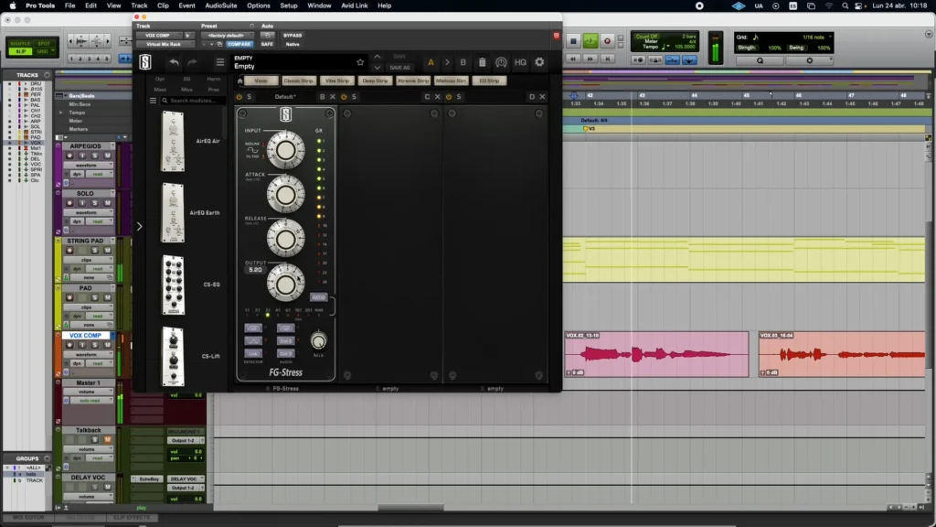
Task: Toggle plugin COMPARE button
Action: (239, 44)
